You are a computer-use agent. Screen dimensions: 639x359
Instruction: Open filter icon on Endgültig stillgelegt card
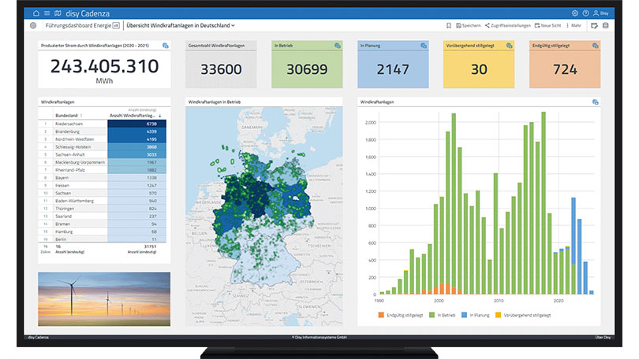[x=596, y=46]
